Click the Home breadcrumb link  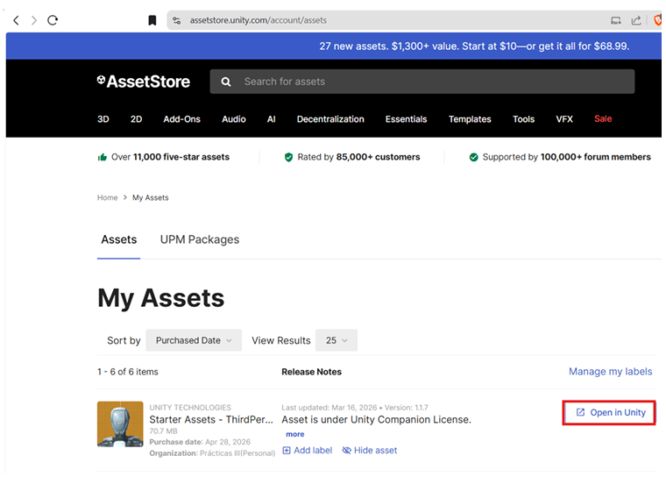pos(108,197)
